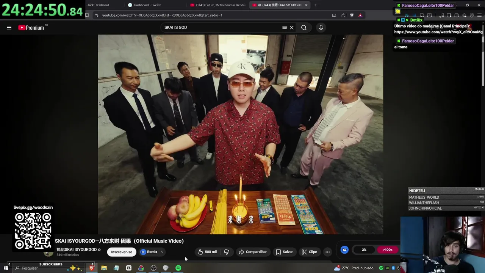Image resolution: width=485 pixels, height=273 pixels.
Task: Switch to the Kick Dashboard tab
Action: [x=98, y=5]
